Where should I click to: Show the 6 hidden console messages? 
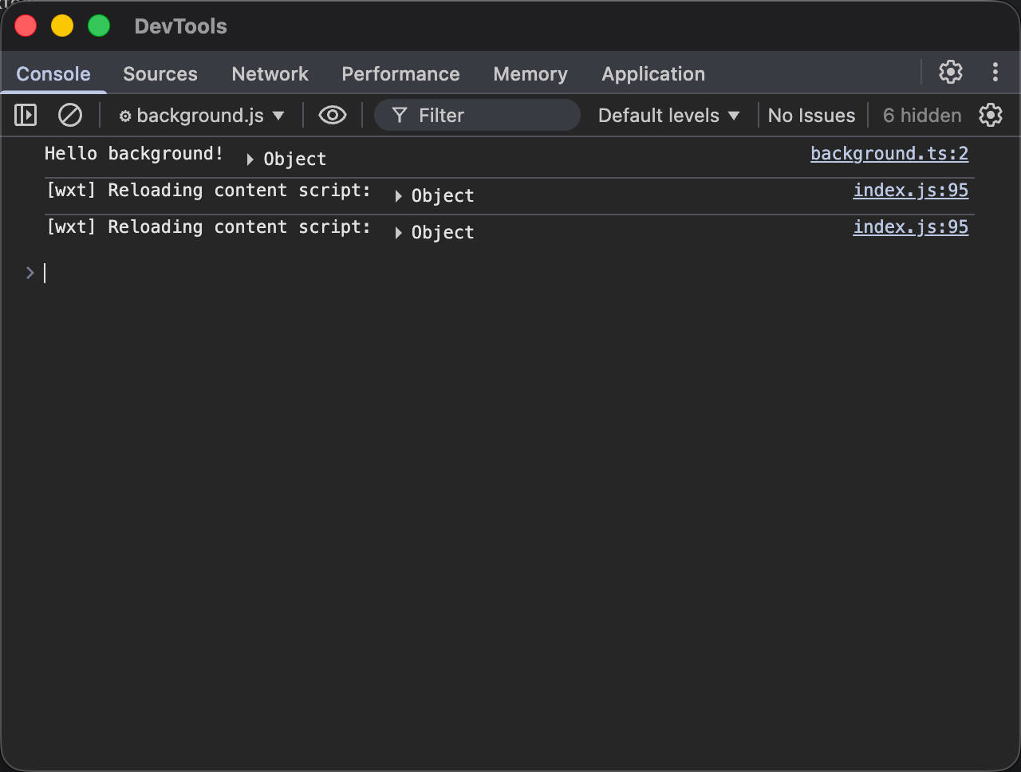(921, 115)
